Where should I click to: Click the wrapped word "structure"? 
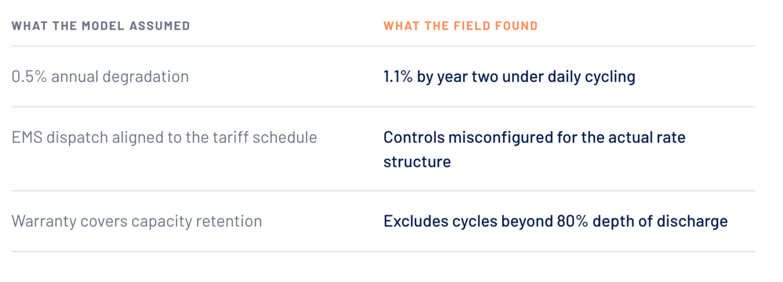click(x=417, y=162)
